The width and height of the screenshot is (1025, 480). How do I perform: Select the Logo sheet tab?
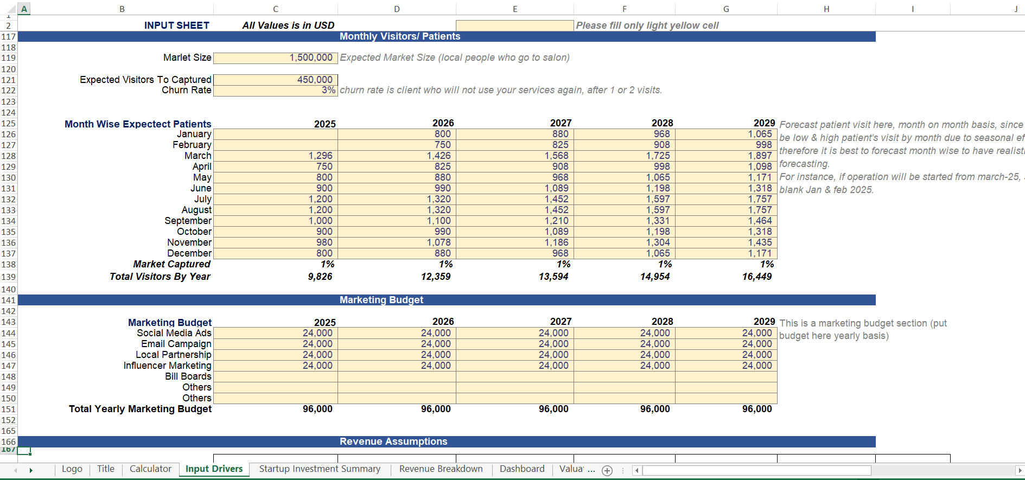coord(72,469)
